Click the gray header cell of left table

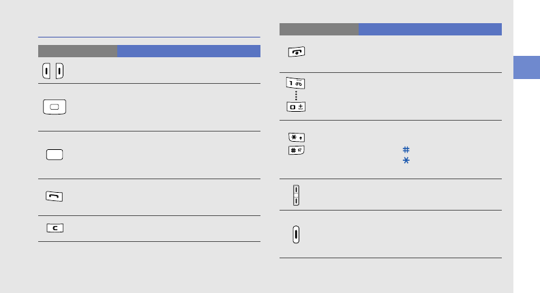77,51
